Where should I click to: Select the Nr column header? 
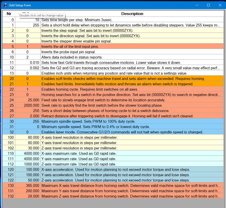pyautogui.click(x=9, y=13)
